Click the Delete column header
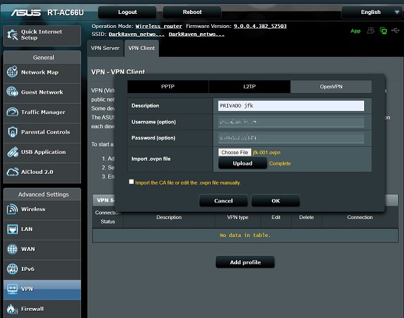This screenshot has width=404, height=318. (x=306, y=217)
